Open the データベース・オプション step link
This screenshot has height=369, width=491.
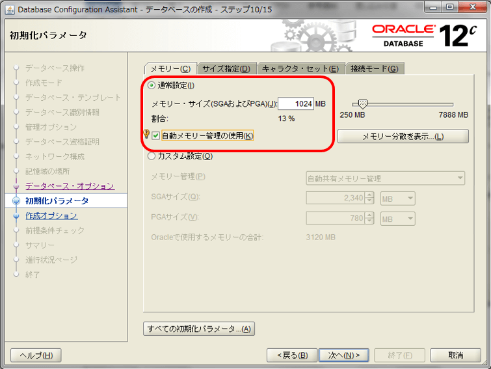70,186
